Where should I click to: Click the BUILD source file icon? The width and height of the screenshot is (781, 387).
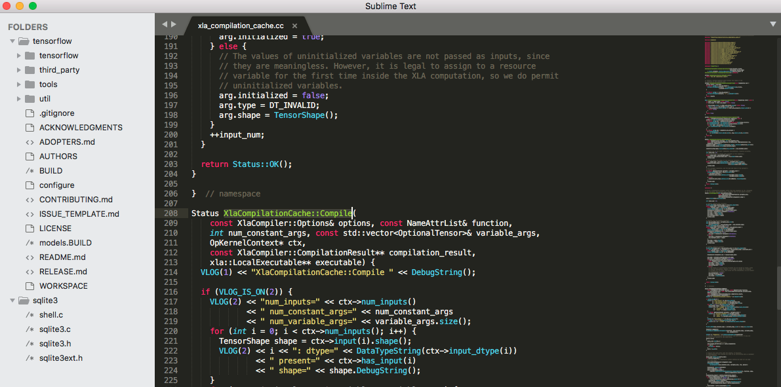tap(30, 171)
